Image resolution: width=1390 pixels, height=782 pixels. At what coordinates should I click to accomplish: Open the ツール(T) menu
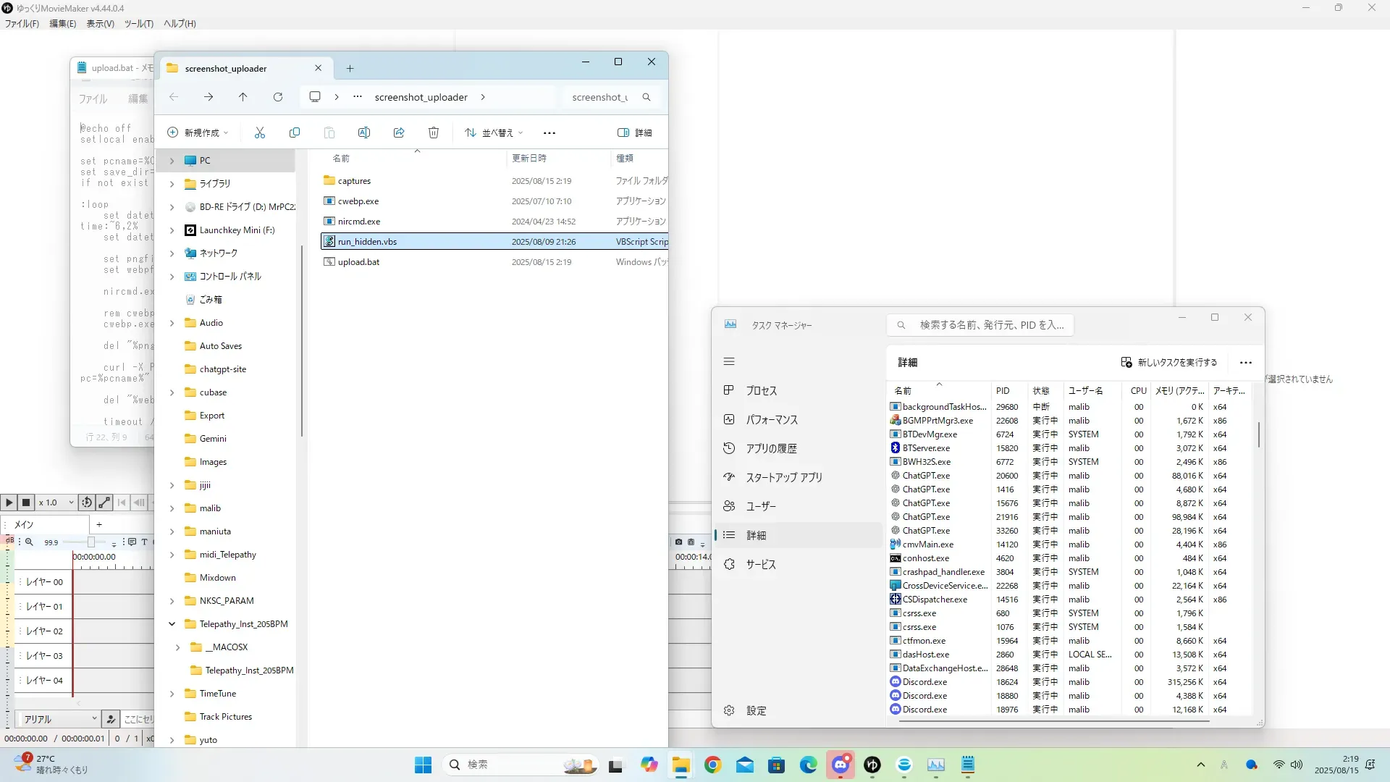138,23
